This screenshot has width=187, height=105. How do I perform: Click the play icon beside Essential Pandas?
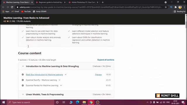click(x=23, y=85)
